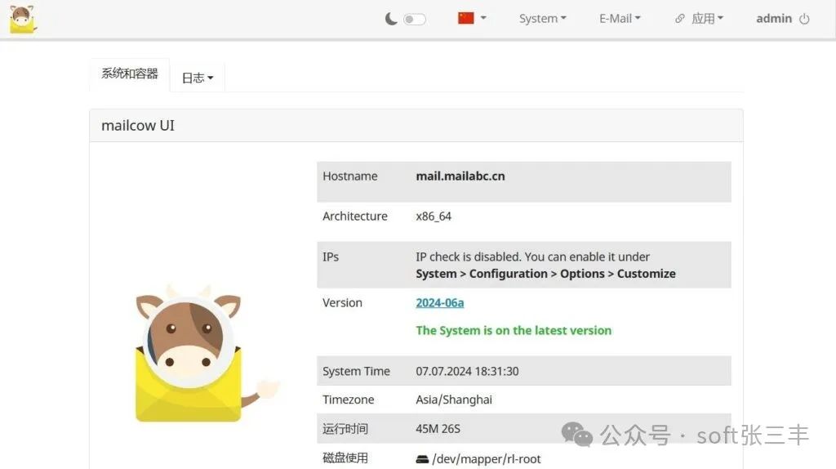Image resolution: width=836 pixels, height=469 pixels.
Task: Click the WeChat icon in the watermark
Action: click(x=579, y=435)
